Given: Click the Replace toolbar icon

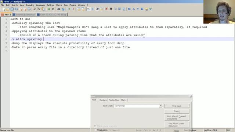Looking at the screenshot, I should 63,9.
